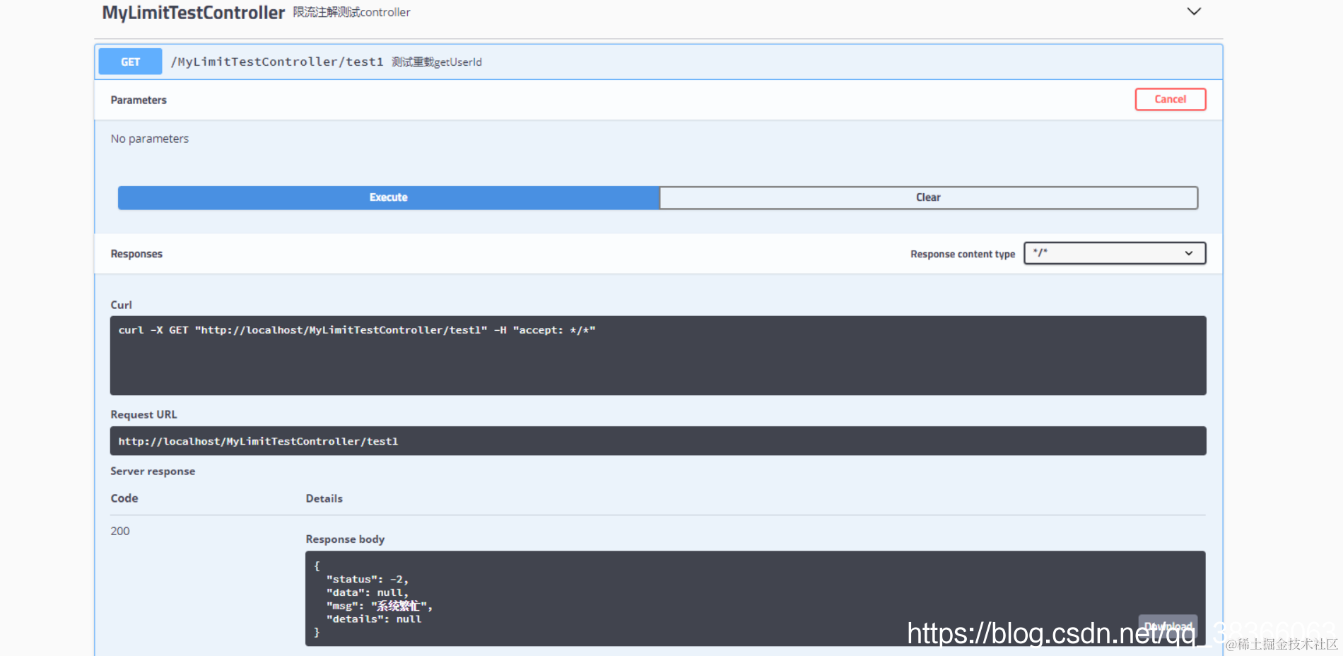Viewport: 1343px width, 656px height.
Task: Clear the response results
Action: (x=928, y=197)
